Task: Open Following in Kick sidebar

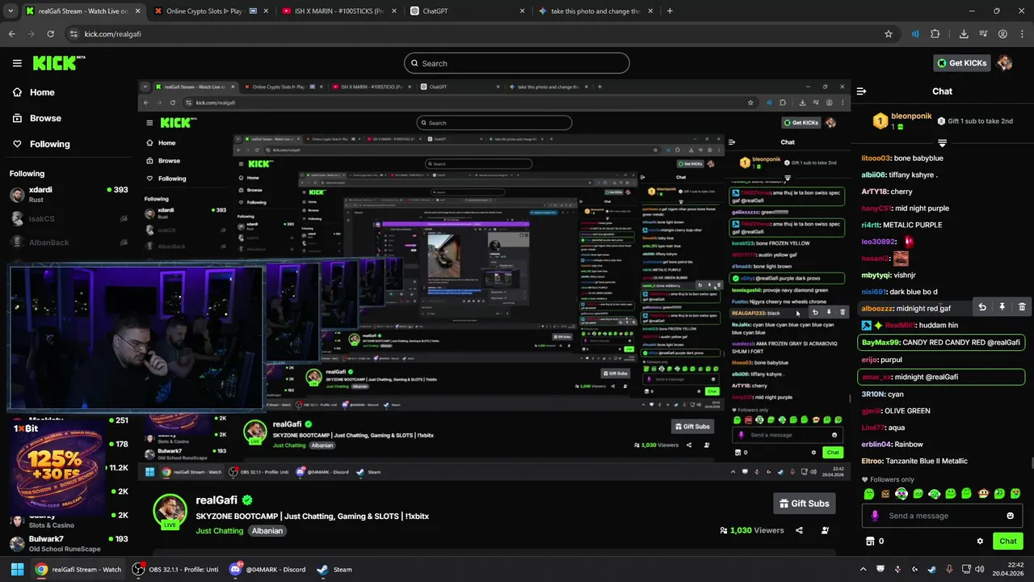Action: click(x=41, y=144)
